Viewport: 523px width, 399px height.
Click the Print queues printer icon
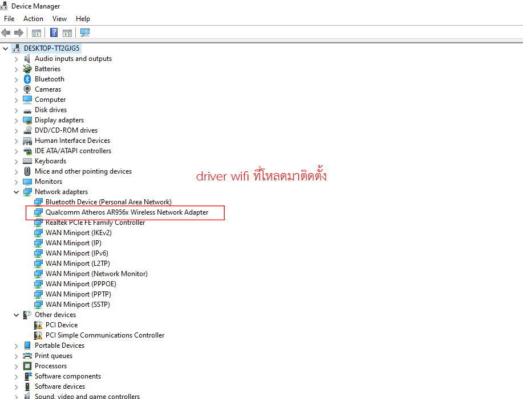coord(27,356)
